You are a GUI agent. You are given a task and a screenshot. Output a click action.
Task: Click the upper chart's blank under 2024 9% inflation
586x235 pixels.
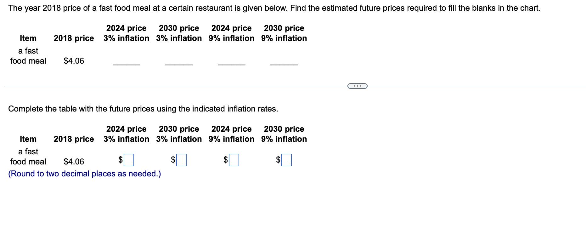(232, 65)
